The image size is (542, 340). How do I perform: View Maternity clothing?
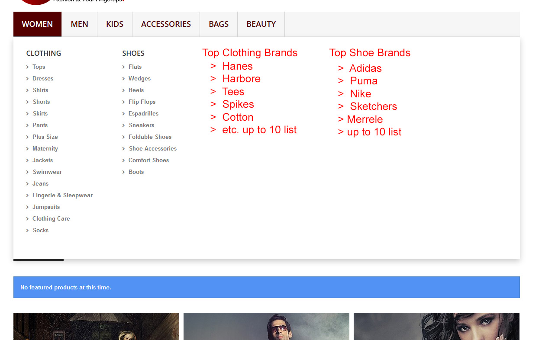pyautogui.click(x=45, y=148)
